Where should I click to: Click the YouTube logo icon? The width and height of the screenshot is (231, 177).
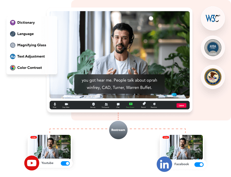(32, 163)
